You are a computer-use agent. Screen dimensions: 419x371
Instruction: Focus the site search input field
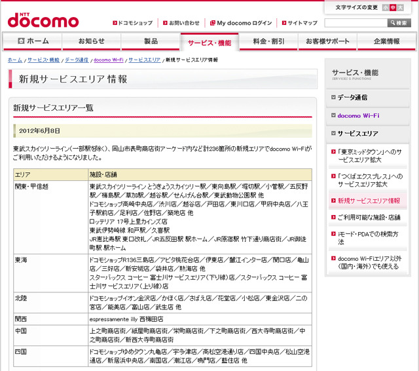355,23
